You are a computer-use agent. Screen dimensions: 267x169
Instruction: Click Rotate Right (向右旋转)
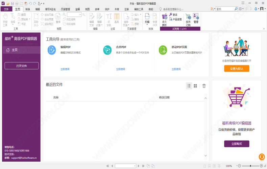[x=69, y=24]
